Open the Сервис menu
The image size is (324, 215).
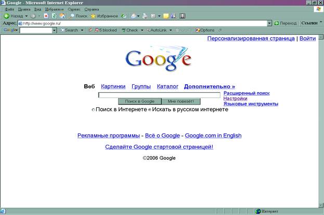74,9
